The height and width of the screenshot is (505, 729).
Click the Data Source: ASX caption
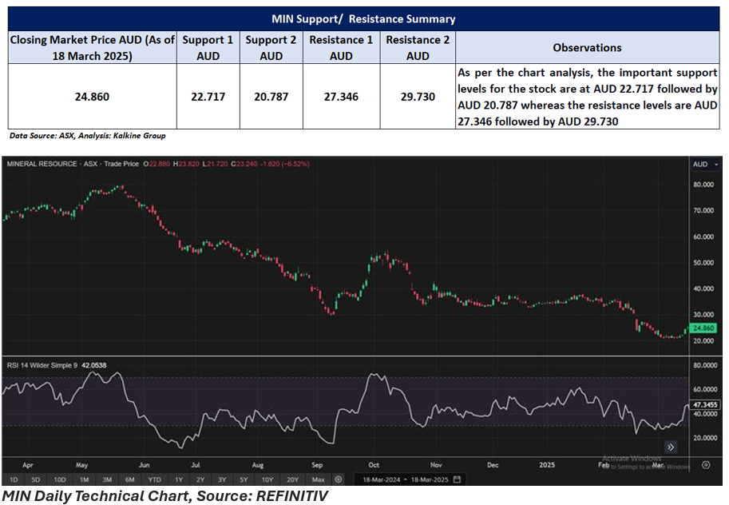pyautogui.click(x=87, y=136)
